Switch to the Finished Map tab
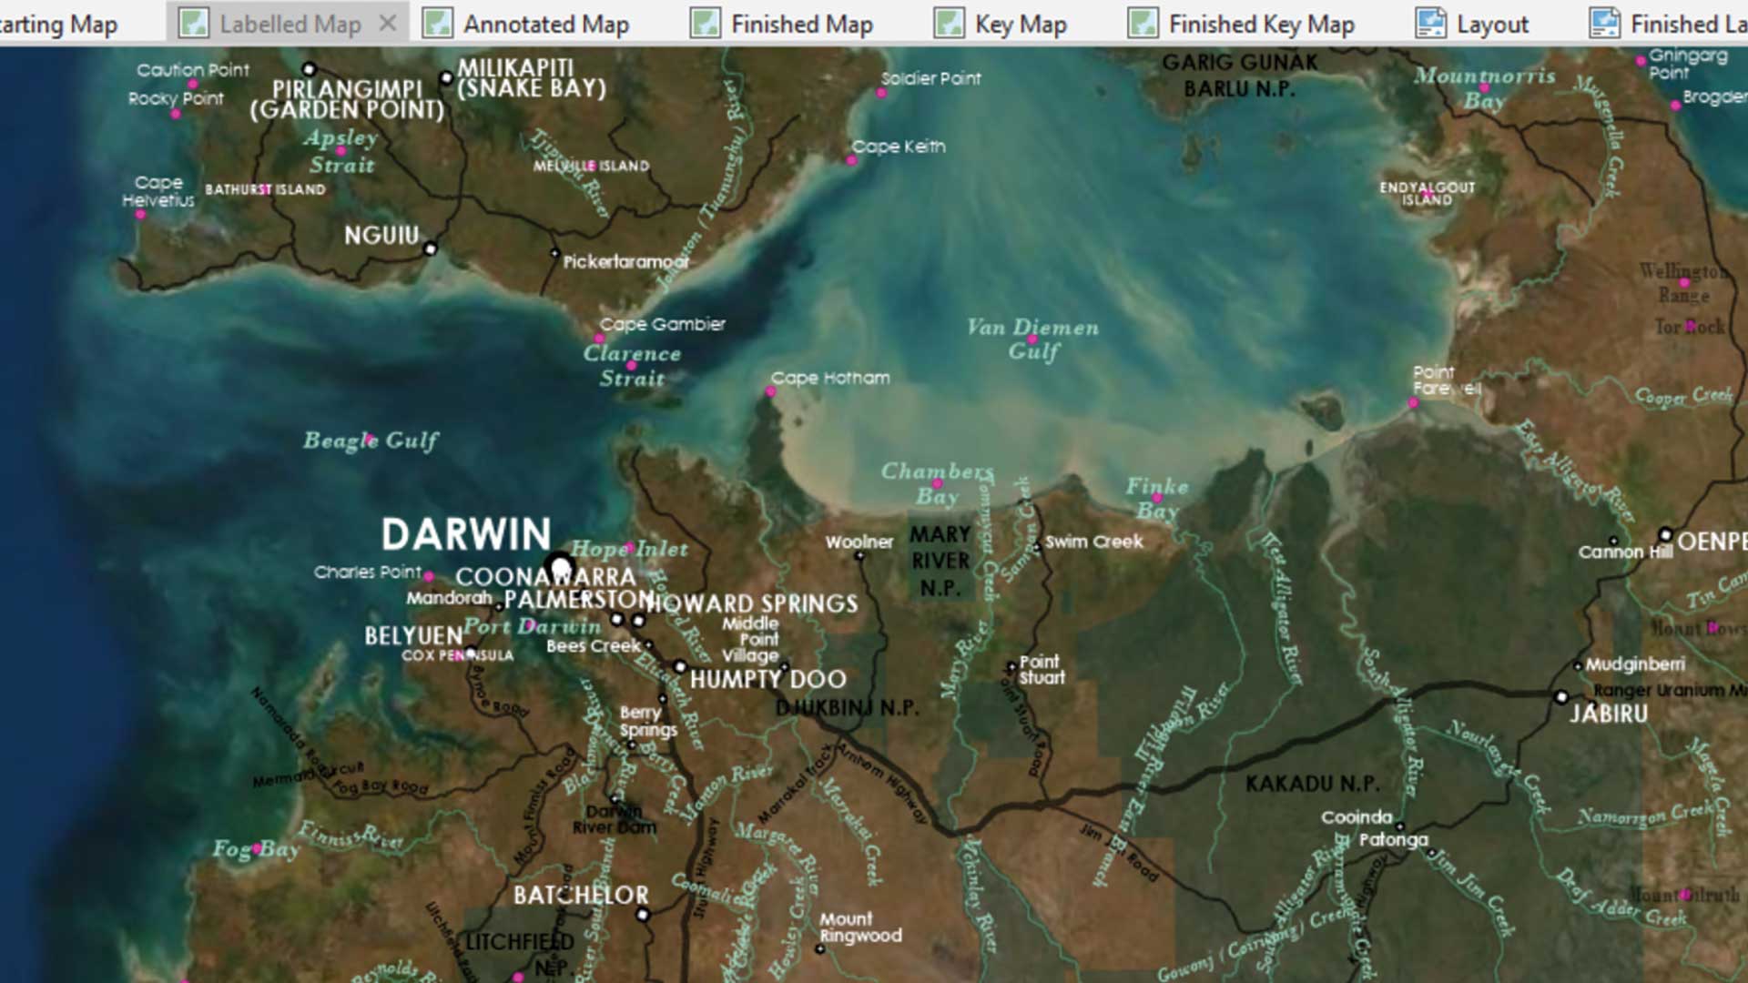 [801, 24]
